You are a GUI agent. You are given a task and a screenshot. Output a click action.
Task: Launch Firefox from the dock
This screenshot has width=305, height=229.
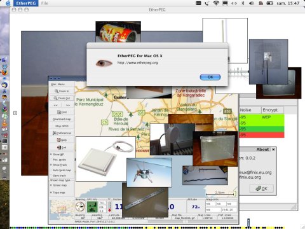point(4,73)
